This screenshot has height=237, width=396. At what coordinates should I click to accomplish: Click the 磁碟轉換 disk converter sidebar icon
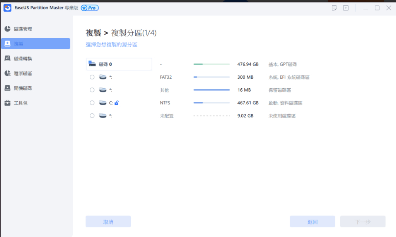[7, 59]
